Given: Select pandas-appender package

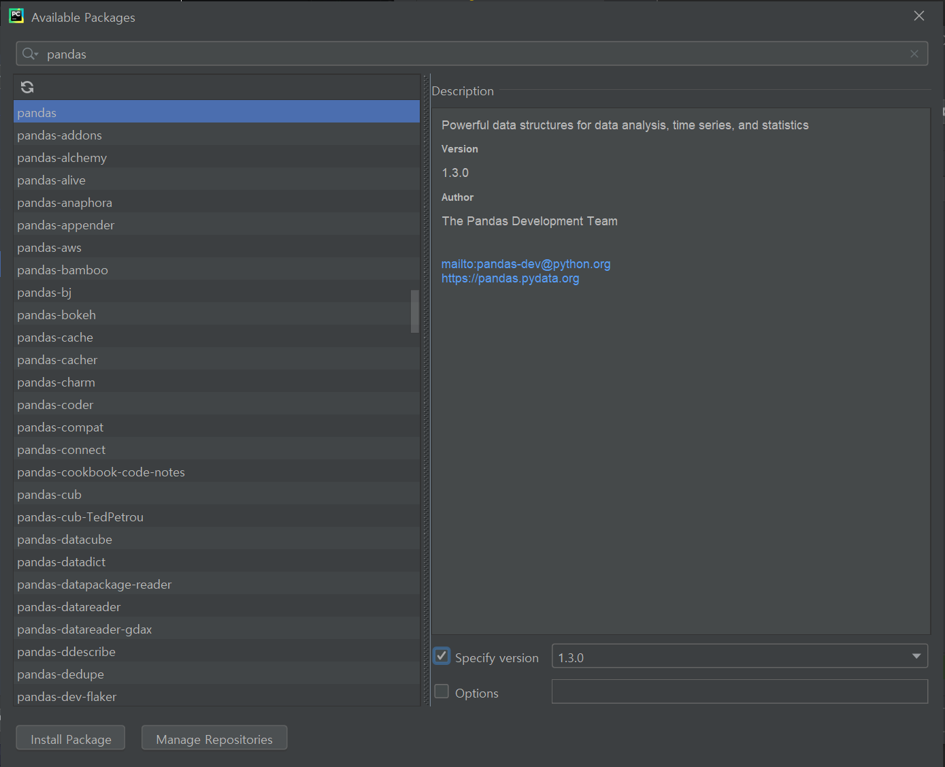Looking at the screenshot, I should point(216,225).
